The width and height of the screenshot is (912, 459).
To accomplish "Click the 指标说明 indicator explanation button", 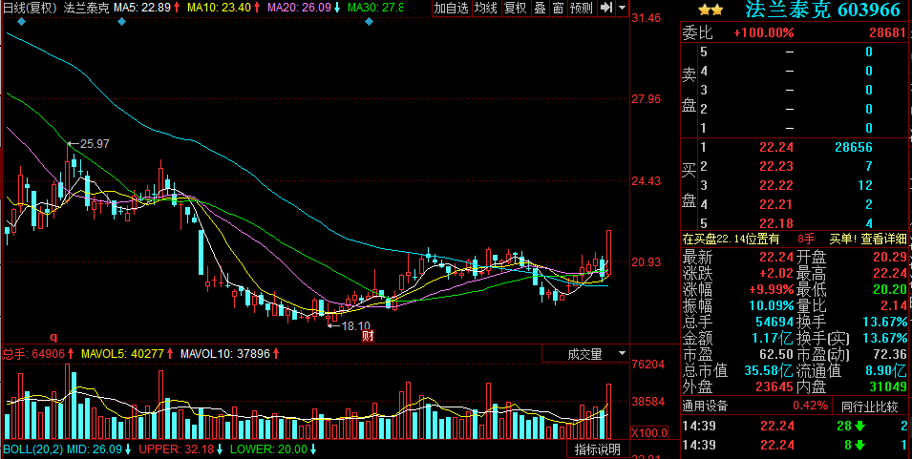I will point(598,449).
